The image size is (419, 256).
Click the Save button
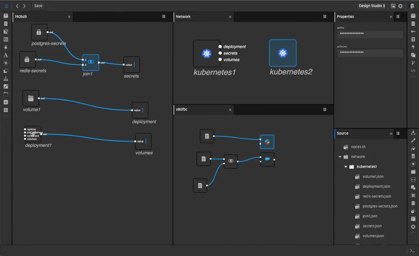point(38,6)
